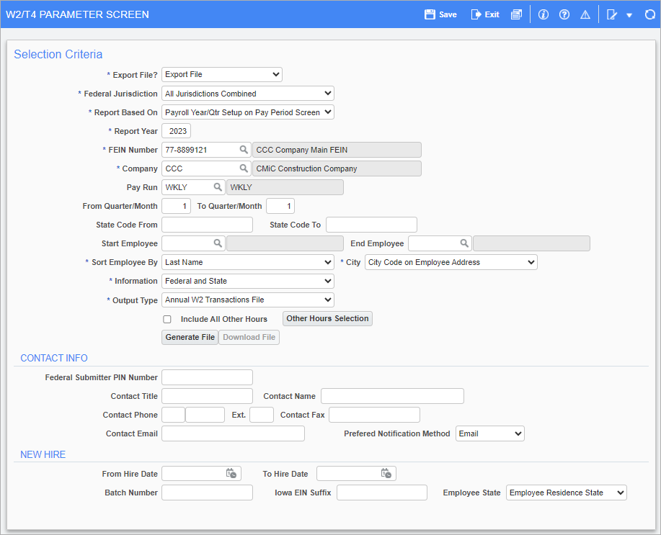Click the Generate File button
Image resolution: width=661 pixels, height=535 pixels.
(x=190, y=337)
